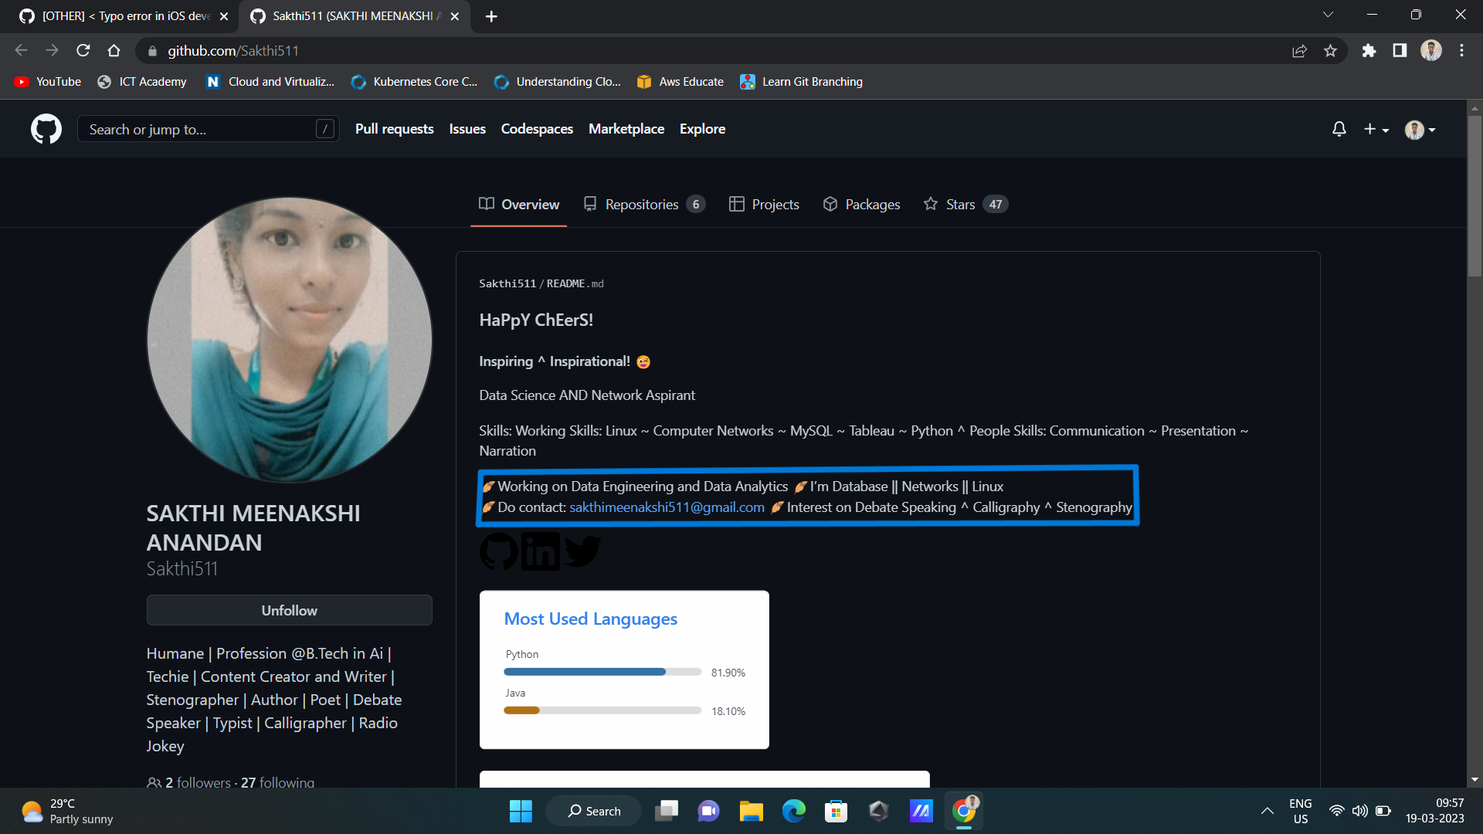Open the Packages section icon
1483x834 pixels.
point(830,204)
